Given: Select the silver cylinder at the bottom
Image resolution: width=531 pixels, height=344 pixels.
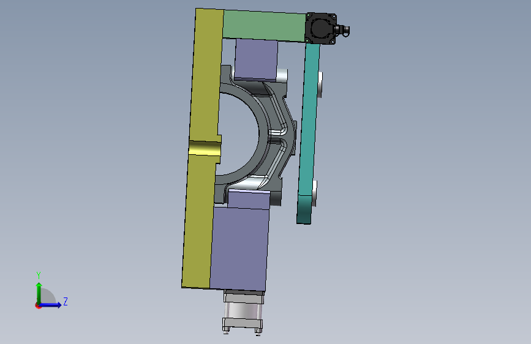Looking at the screenshot, I should (243, 312).
